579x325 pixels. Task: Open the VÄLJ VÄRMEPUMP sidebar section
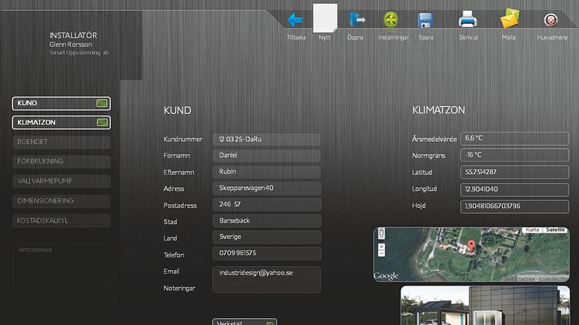tap(61, 182)
